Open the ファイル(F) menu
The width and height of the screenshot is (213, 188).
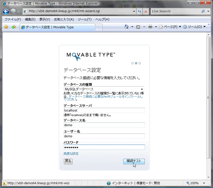click(x=13, y=19)
